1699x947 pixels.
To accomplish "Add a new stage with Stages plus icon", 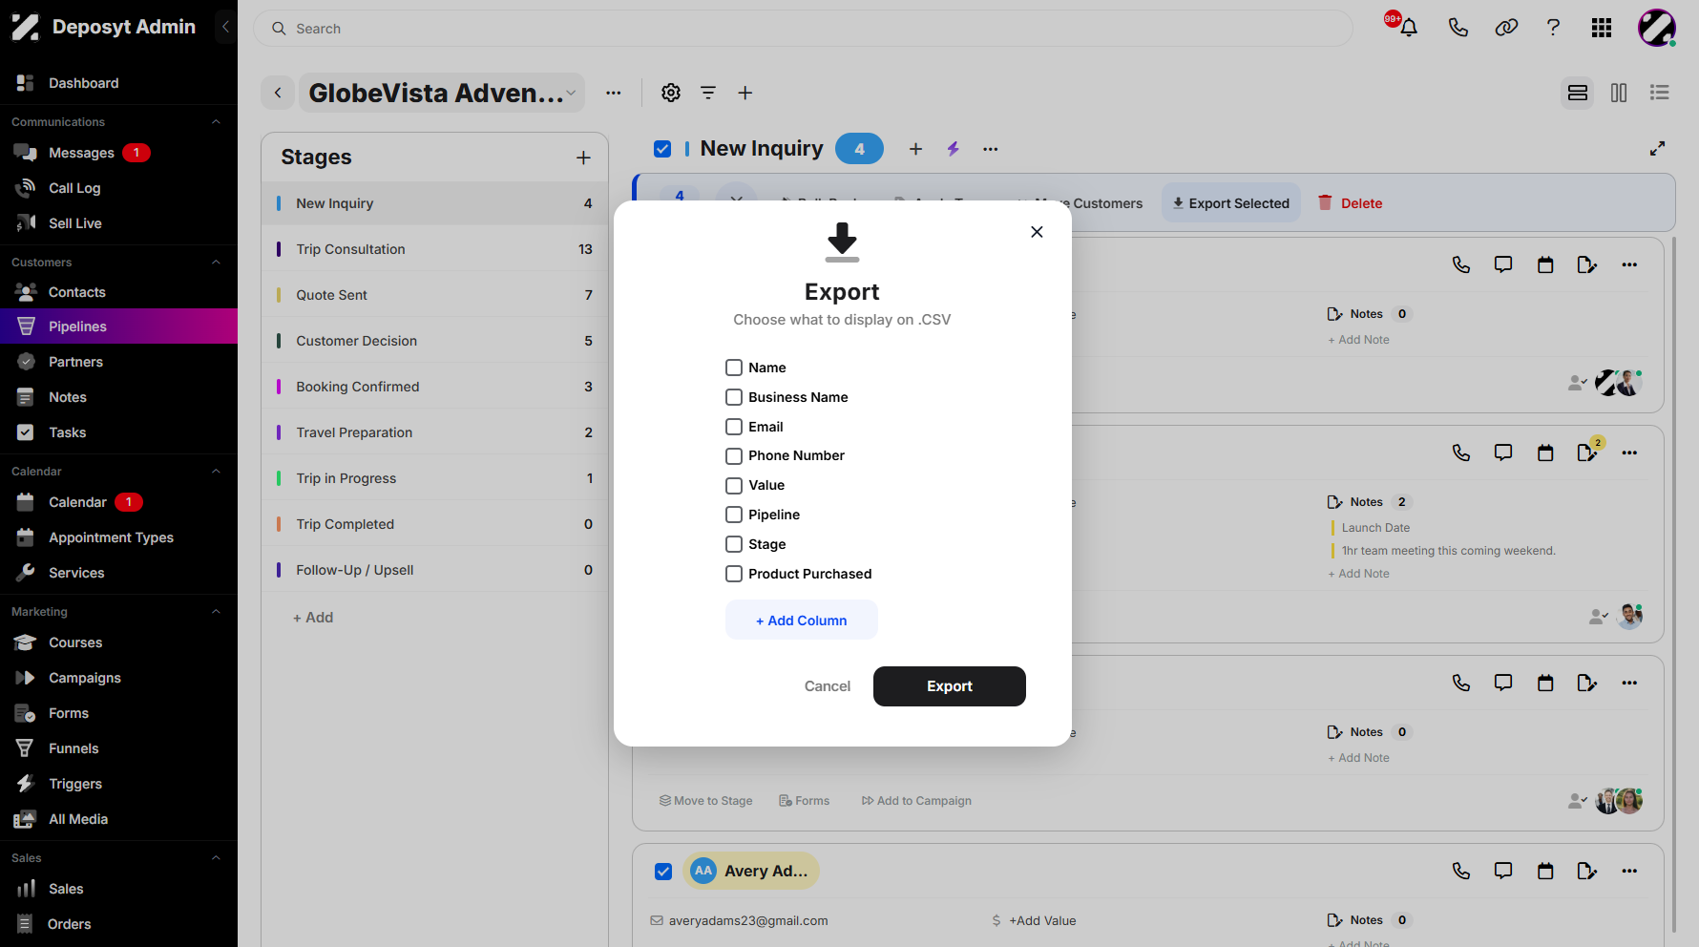I will (584, 158).
